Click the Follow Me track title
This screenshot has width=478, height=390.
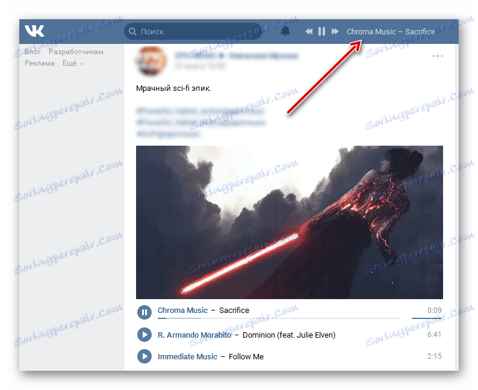pyautogui.click(x=246, y=357)
